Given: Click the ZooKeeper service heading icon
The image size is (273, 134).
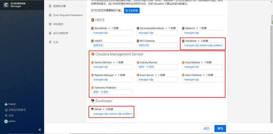Looking at the screenshot, I should coord(93,101).
